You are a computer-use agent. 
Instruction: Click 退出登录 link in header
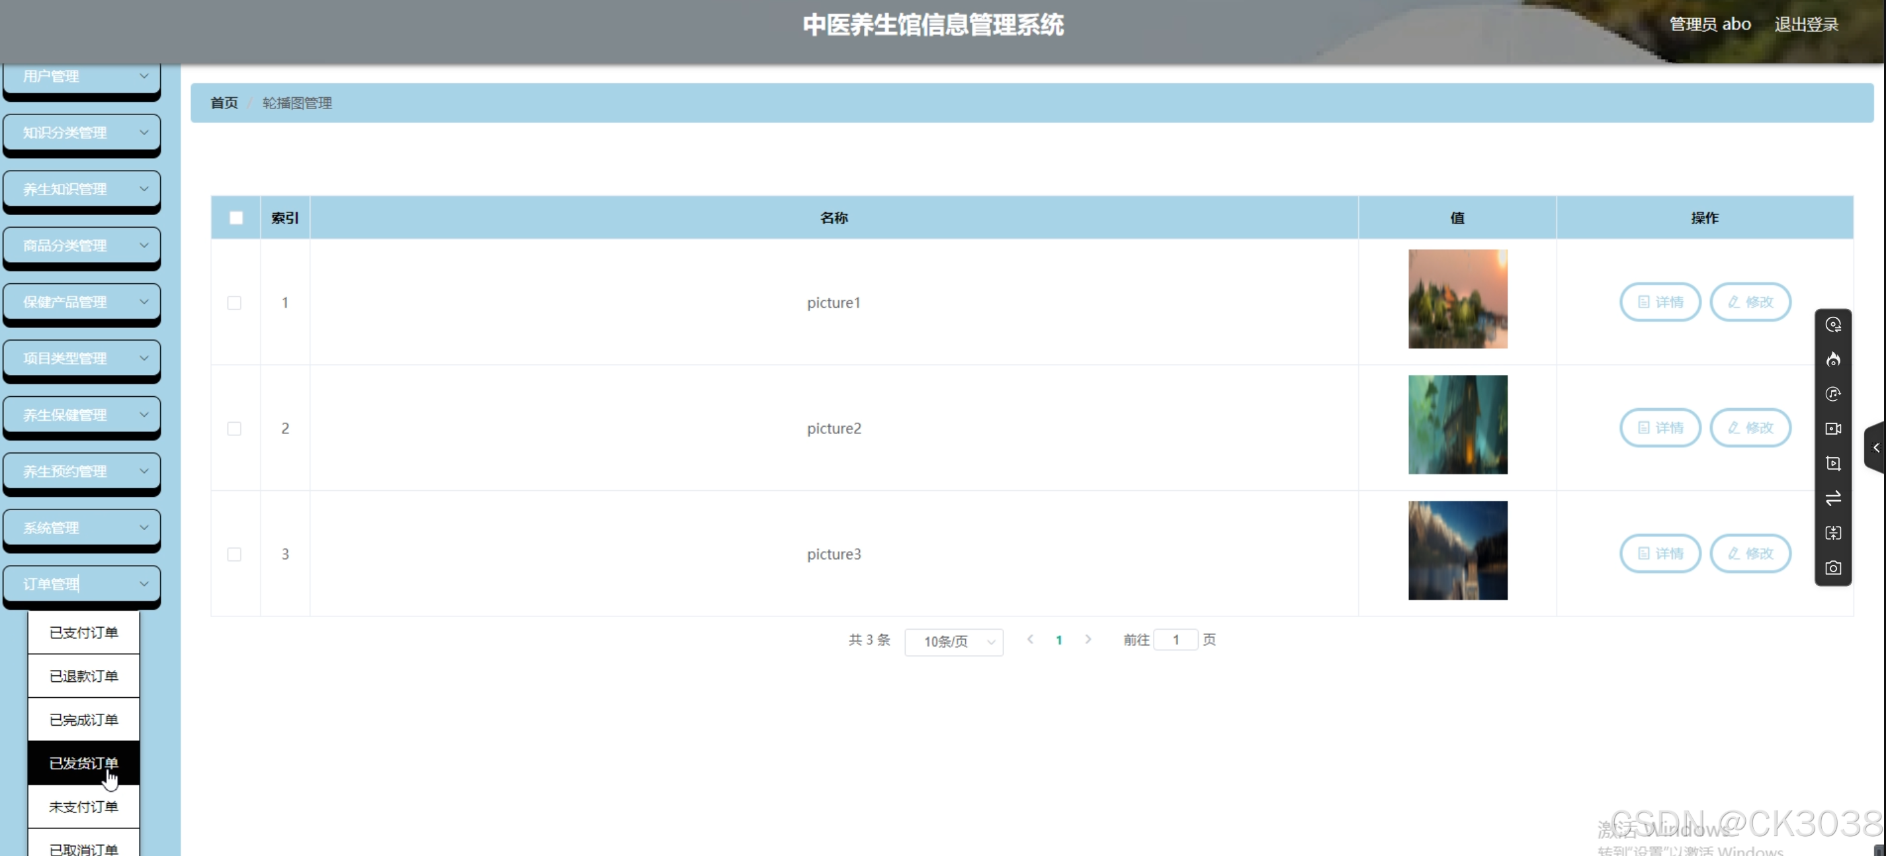[1805, 25]
